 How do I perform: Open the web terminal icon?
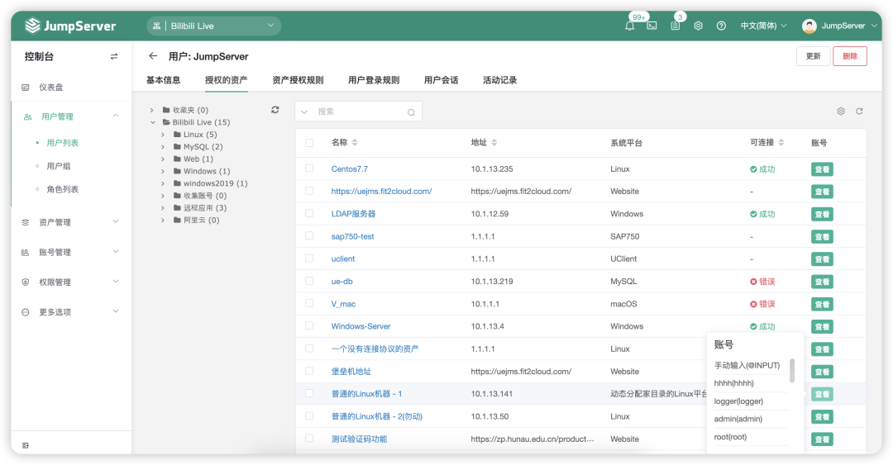[652, 26]
